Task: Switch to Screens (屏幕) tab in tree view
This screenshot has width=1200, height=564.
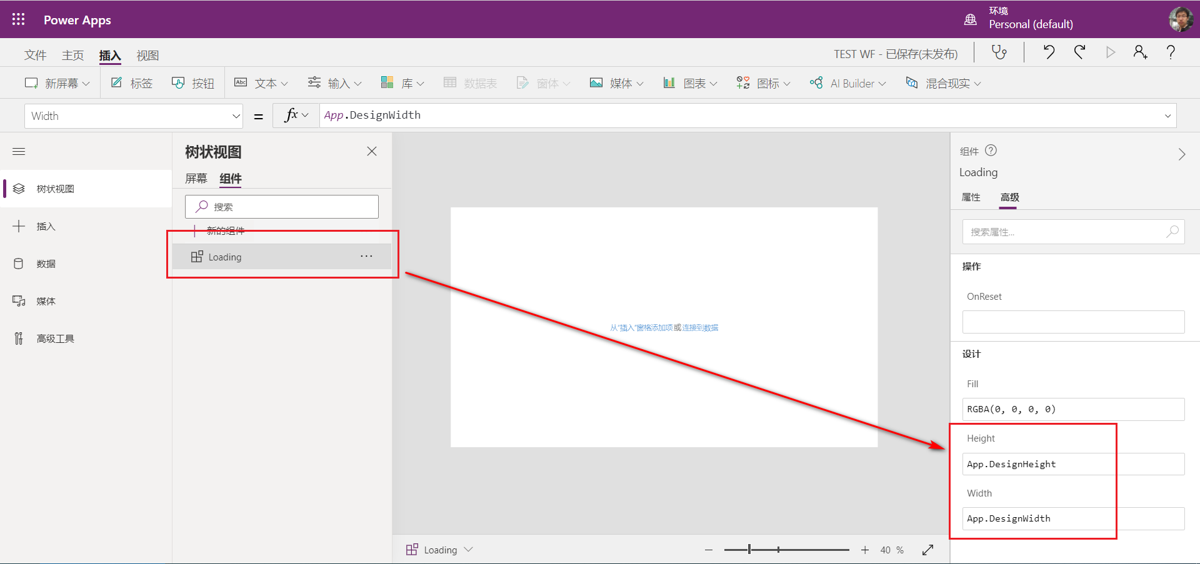Action: pos(196,179)
